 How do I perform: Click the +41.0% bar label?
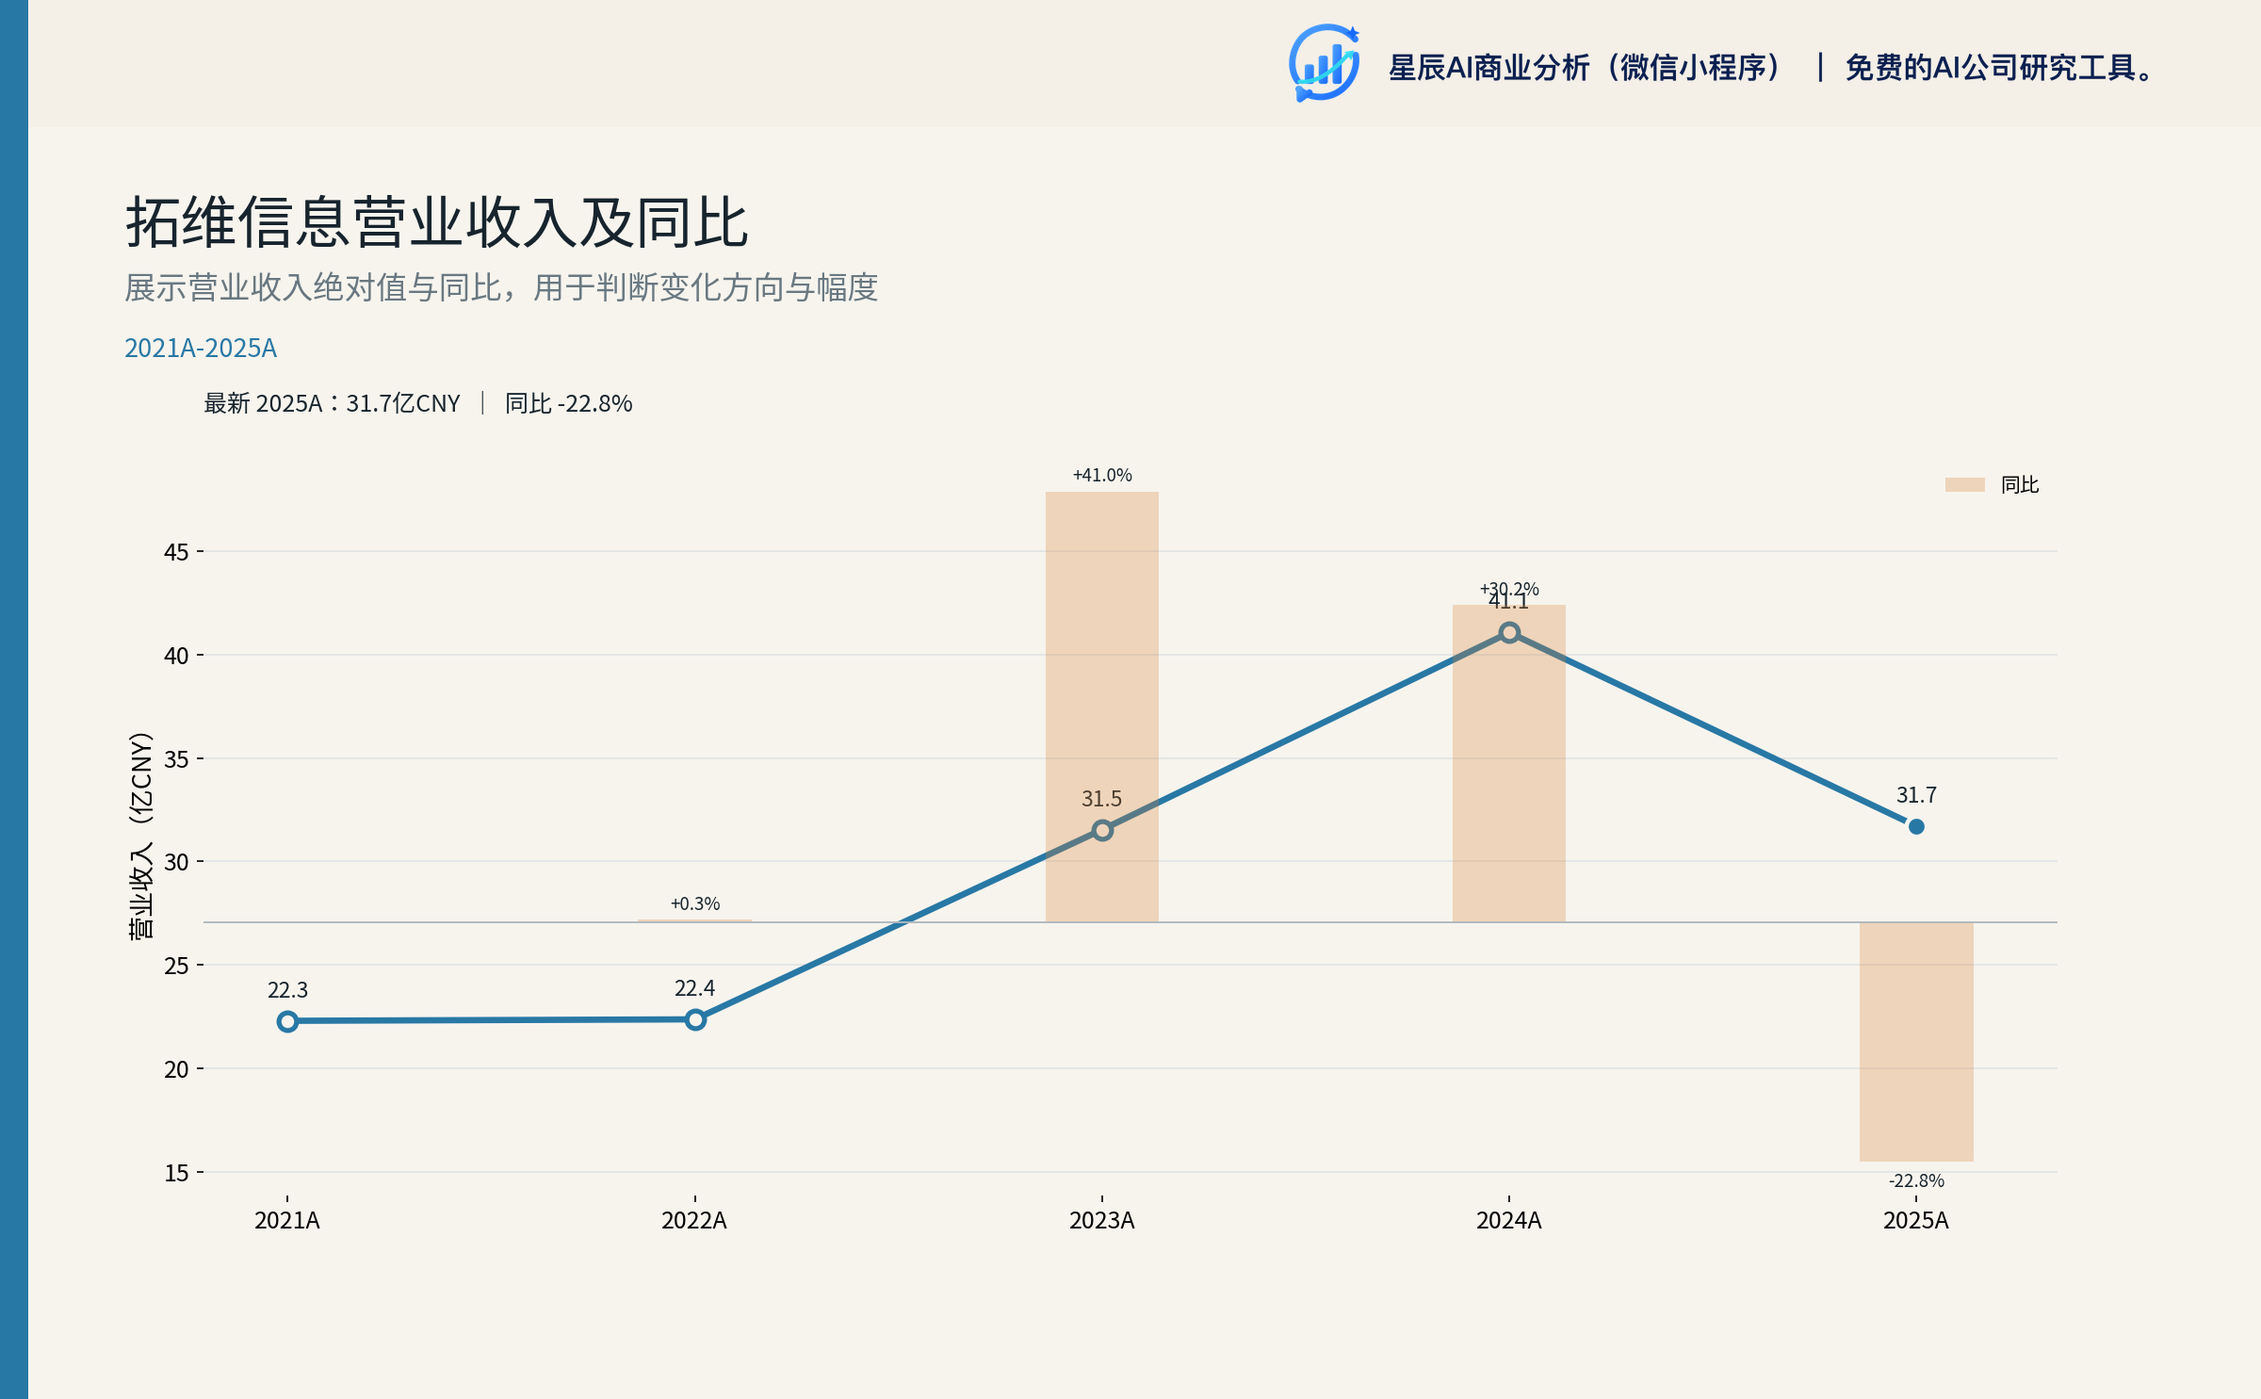1102,475
